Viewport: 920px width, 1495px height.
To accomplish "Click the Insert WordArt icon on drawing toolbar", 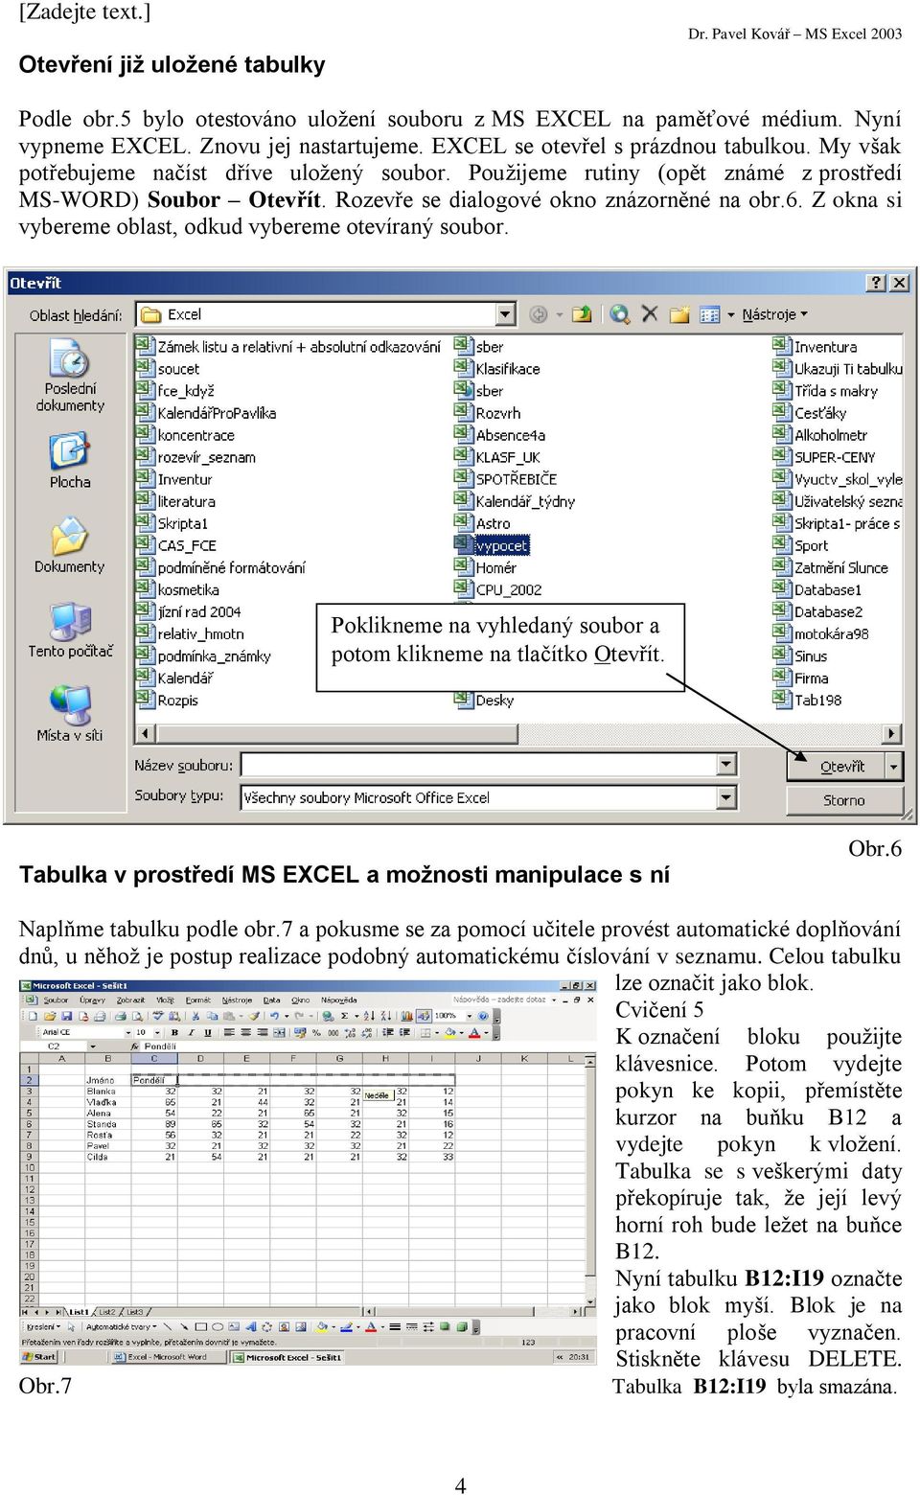I will pyautogui.click(x=251, y=1327).
